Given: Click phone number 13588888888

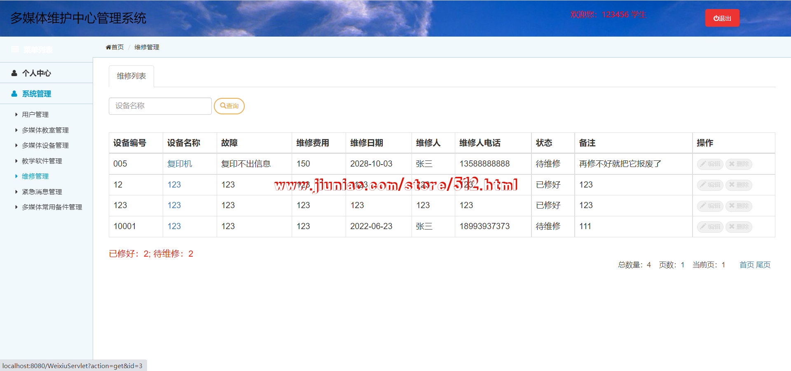Looking at the screenshot, I should (x=484, y=164).
